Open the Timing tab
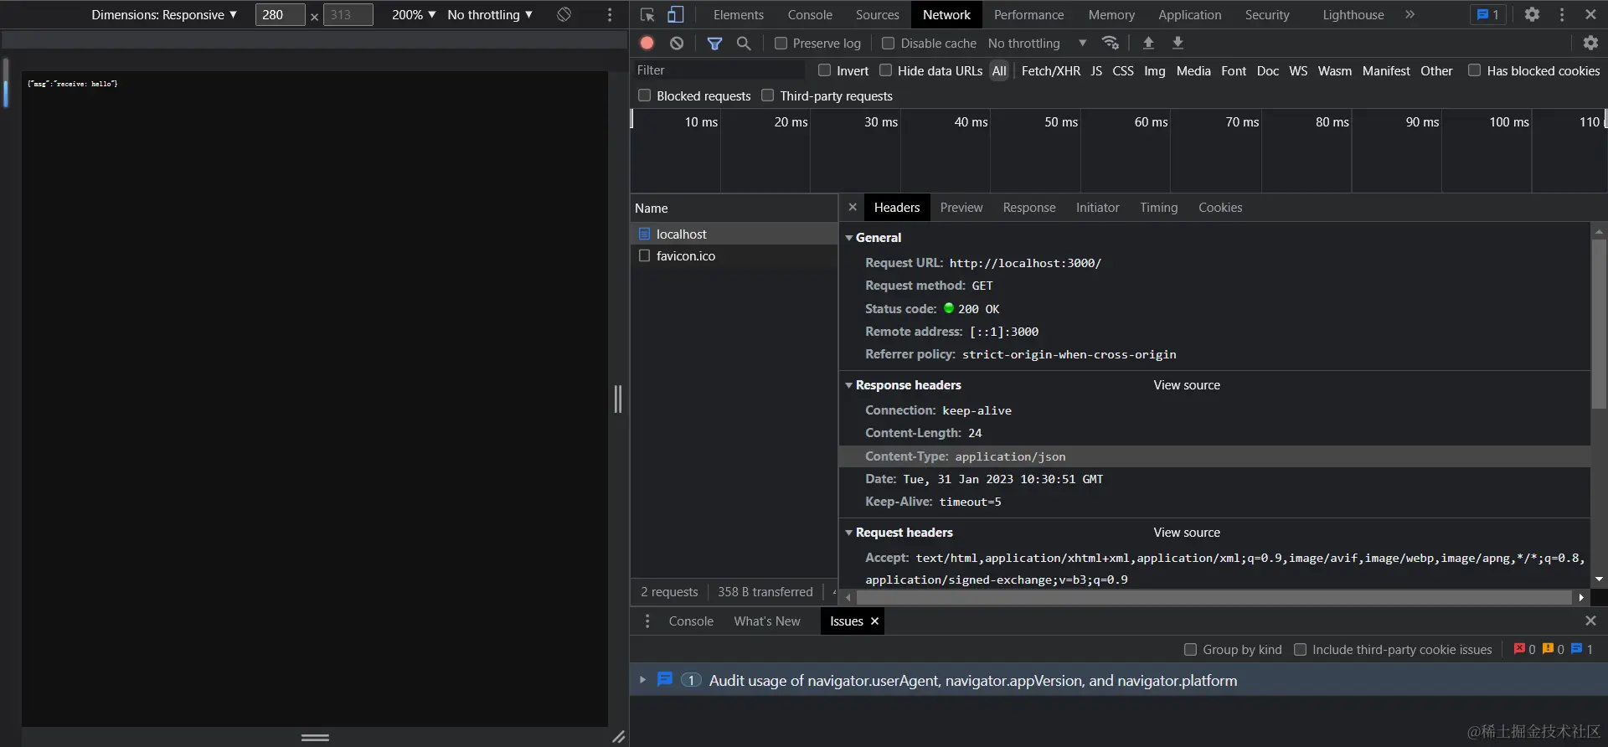1608x747 pixels. [1158, 207]
